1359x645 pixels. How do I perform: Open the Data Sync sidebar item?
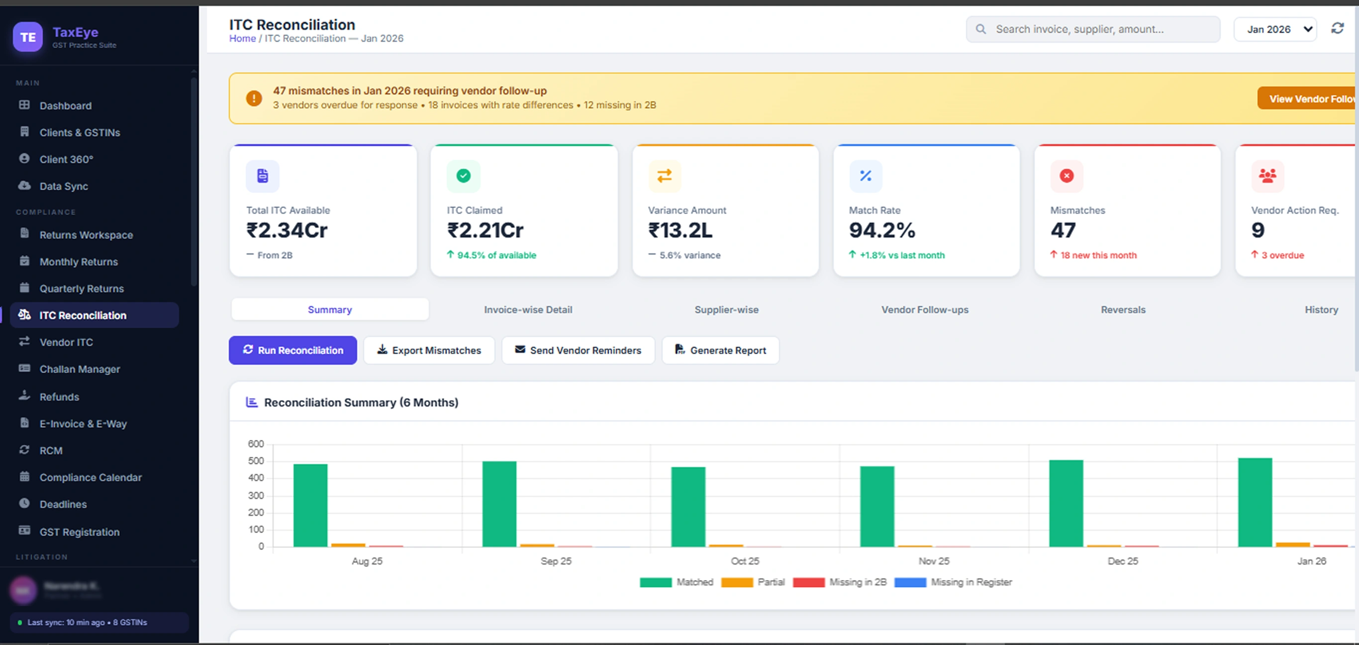click(x=63, y=186)
